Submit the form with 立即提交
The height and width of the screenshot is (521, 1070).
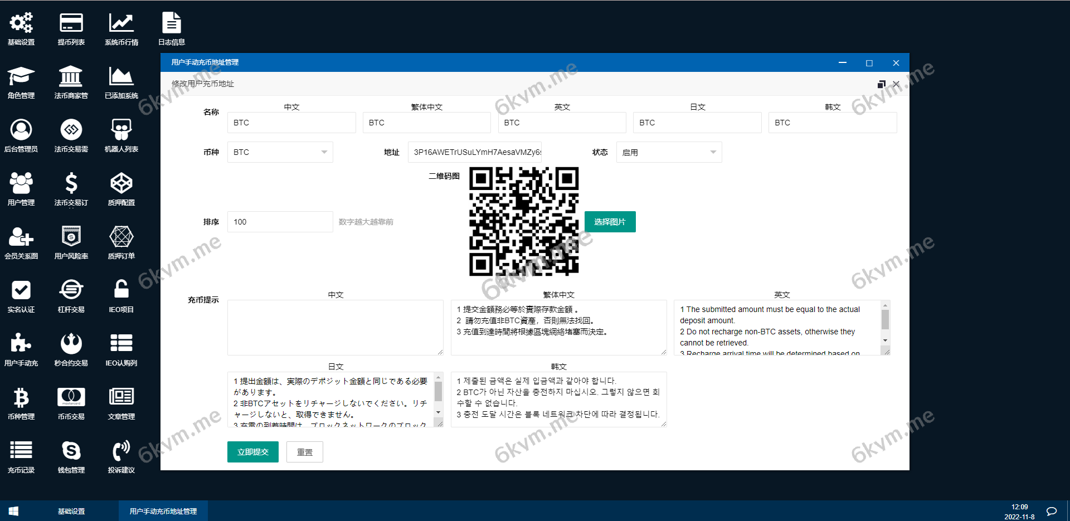point(252,451)
